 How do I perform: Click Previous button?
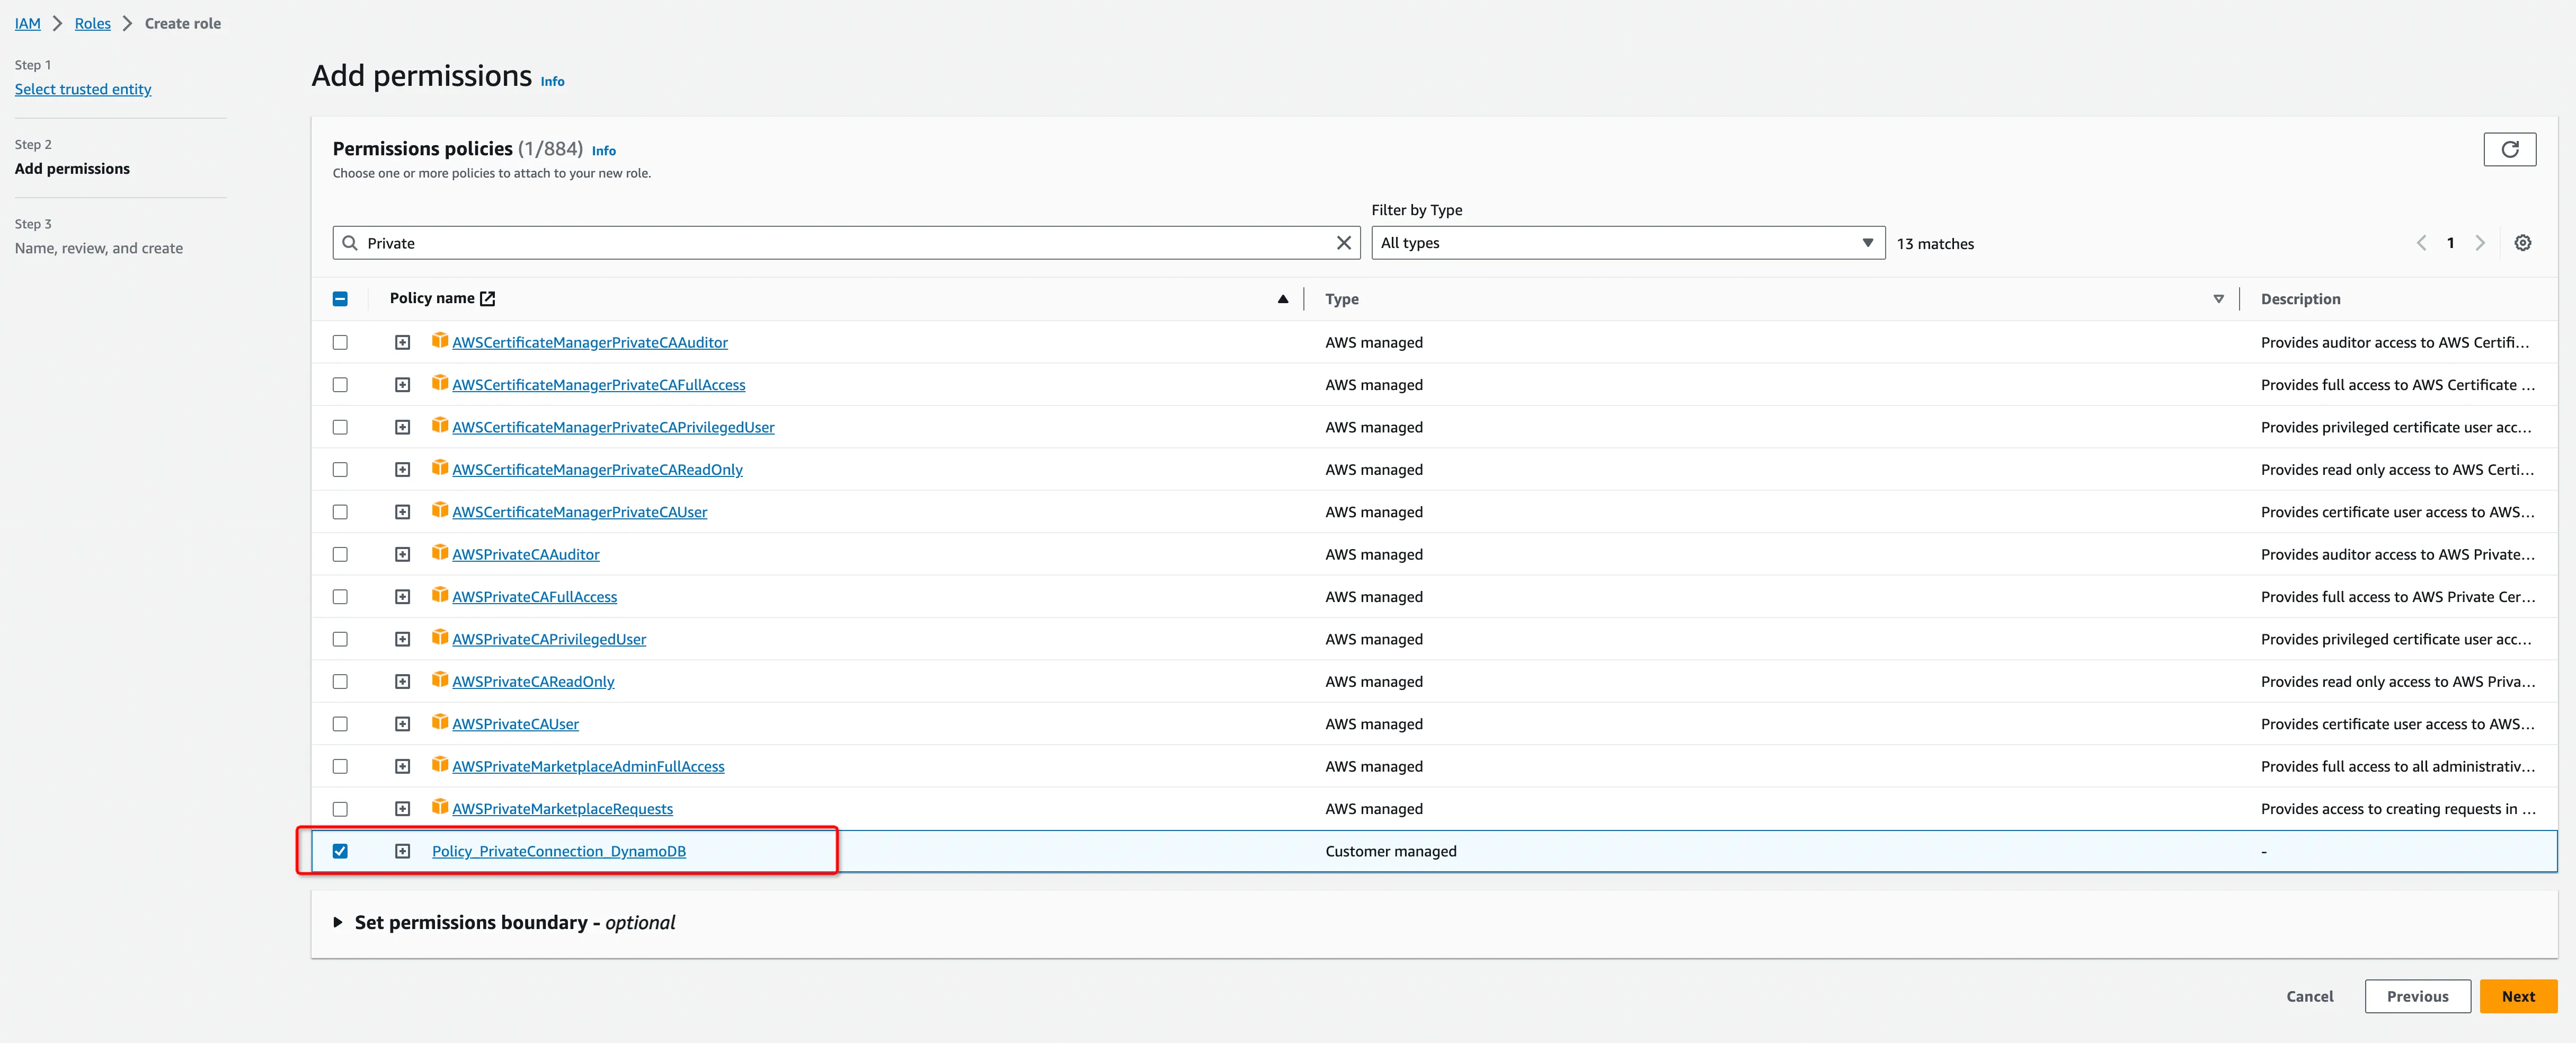[x=2417, y=996]
